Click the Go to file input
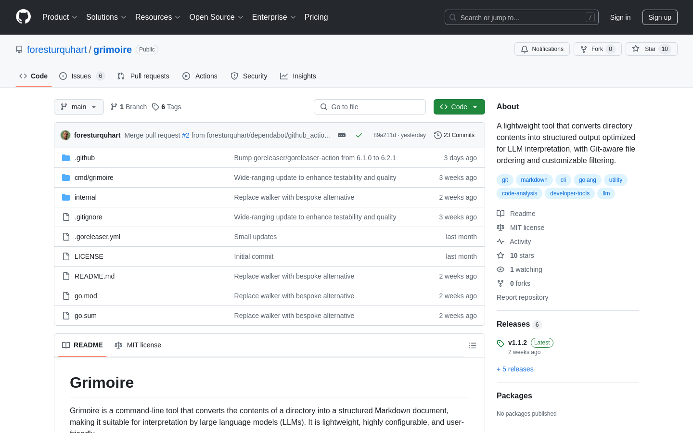 [370, 107]
